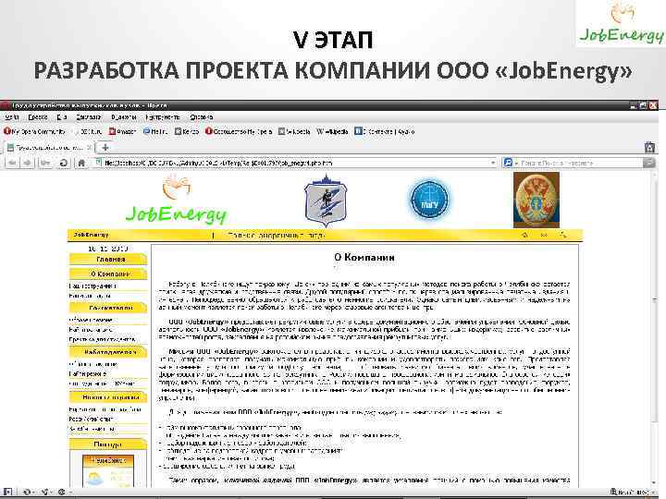This screenshot has height=499, width=666.
Task: Open the Вид menu
Action: coord(62,116)
